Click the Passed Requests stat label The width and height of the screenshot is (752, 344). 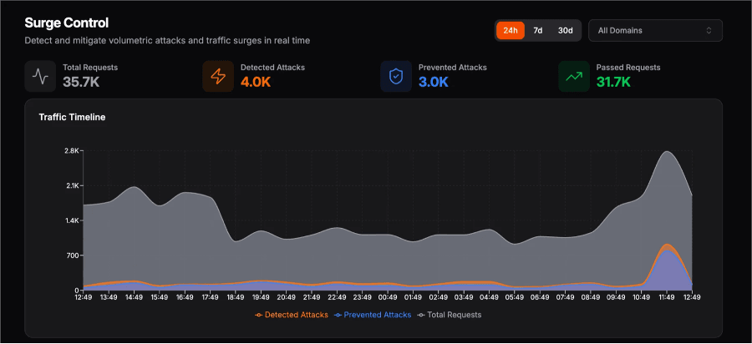(628, 68)
